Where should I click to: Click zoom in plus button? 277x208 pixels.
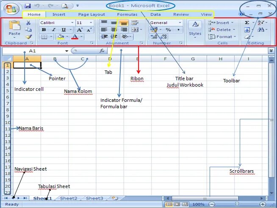point(263,204)
